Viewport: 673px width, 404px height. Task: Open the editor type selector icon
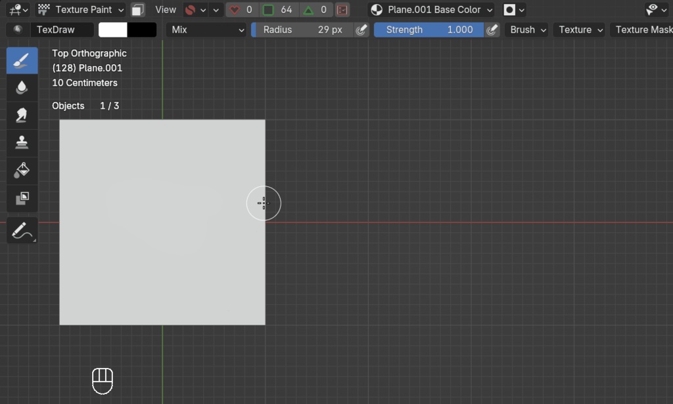pos(14,9)
